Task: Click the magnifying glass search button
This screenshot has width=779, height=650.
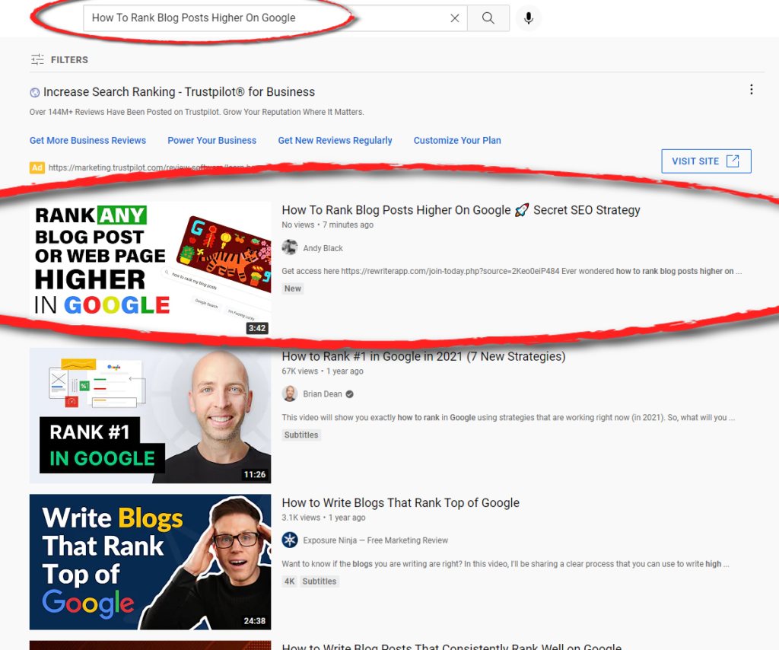Action: pos(488,18)
